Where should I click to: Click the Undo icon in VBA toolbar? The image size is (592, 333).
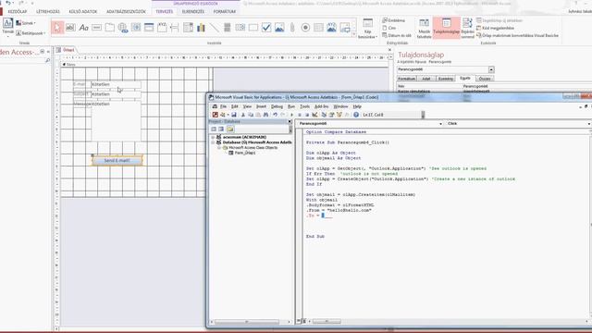coord(276,115)
